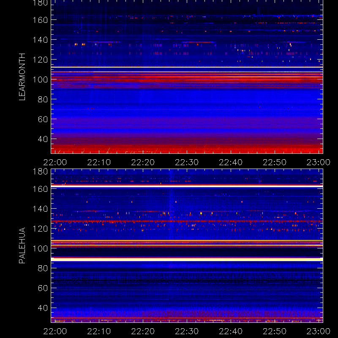Click the 22:10 time label under Palehua plot
Image resolution: width=338 pixels, height=338 pixels.
[99, 331]
